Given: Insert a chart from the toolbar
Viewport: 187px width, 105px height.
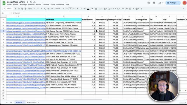Looking at the screenshot, I should tap(130, 9).
